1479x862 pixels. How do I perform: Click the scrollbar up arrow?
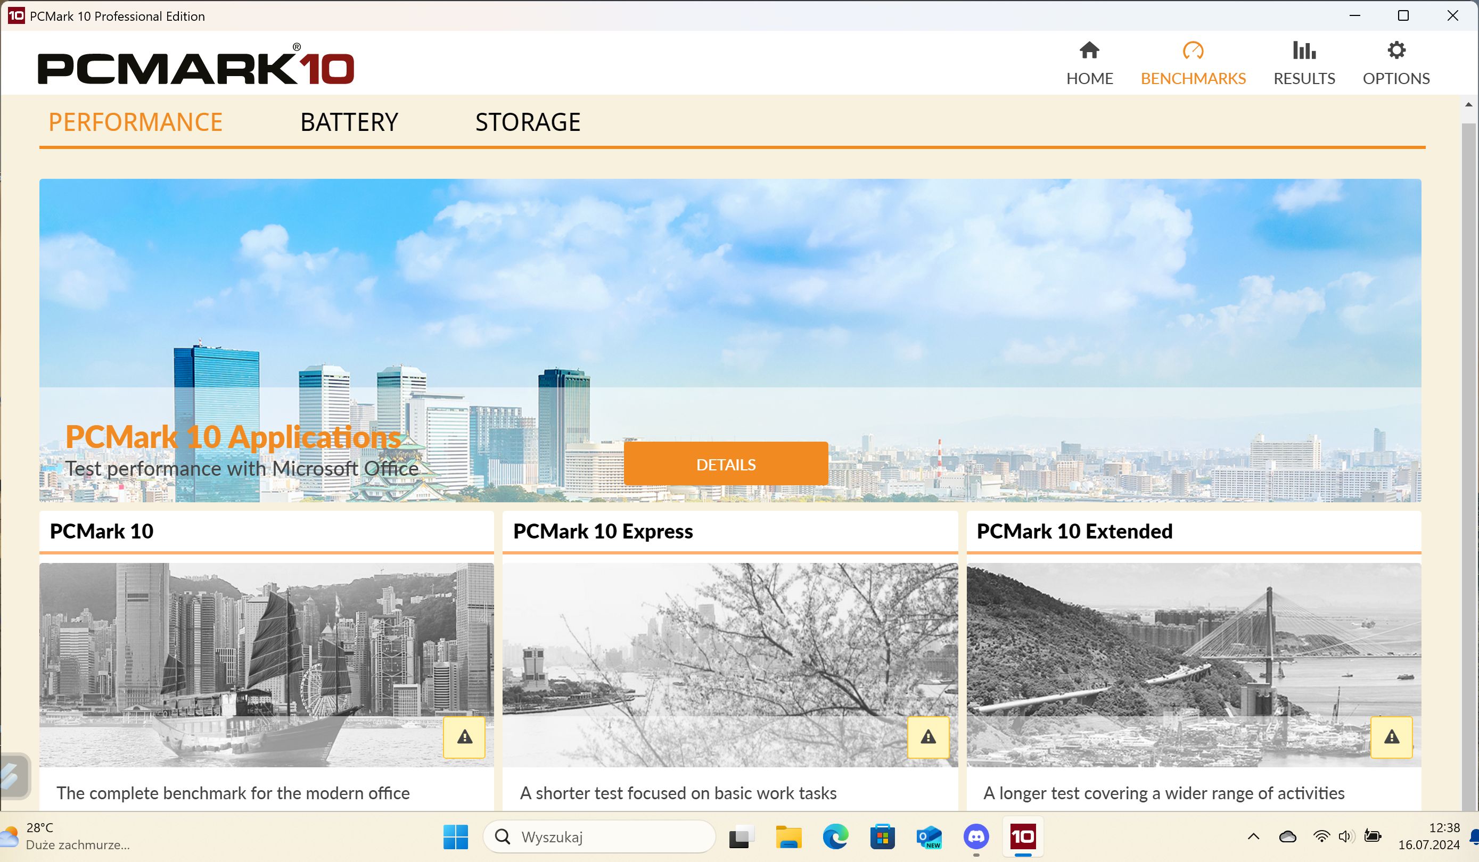click(1469, 104)
